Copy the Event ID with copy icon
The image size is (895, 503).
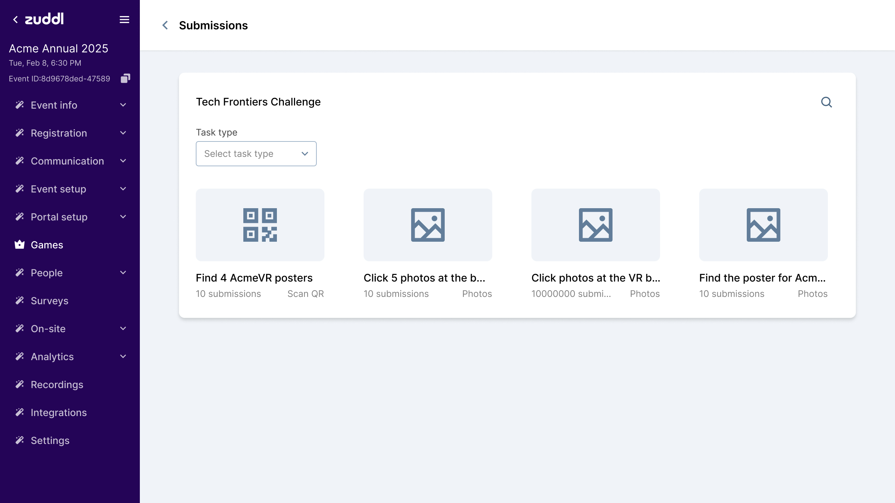pyautogui.click(x=125, y=78)
